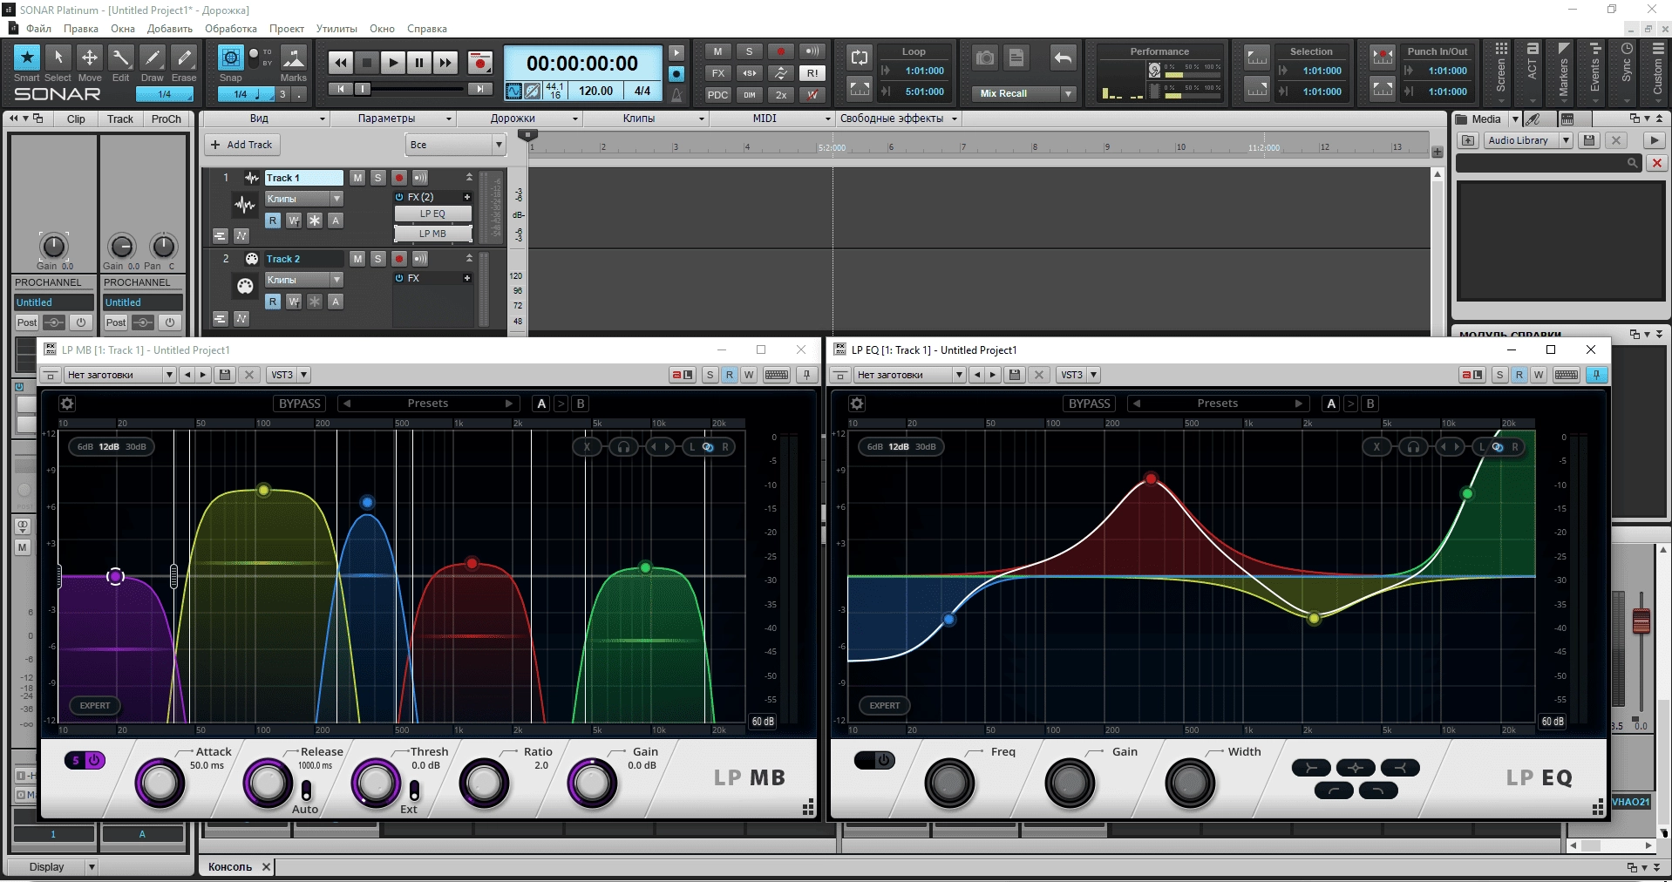Open the Все track filter dropdown
The image size is (1672, 882).
point(456,145)
